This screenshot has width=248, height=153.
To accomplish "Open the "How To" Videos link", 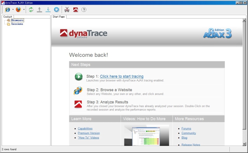I will point(88,138).
